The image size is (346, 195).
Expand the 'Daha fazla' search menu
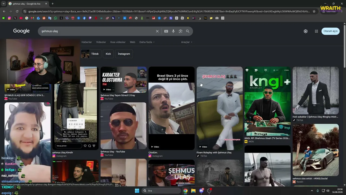pyautogui.click(x=147, y=42)
